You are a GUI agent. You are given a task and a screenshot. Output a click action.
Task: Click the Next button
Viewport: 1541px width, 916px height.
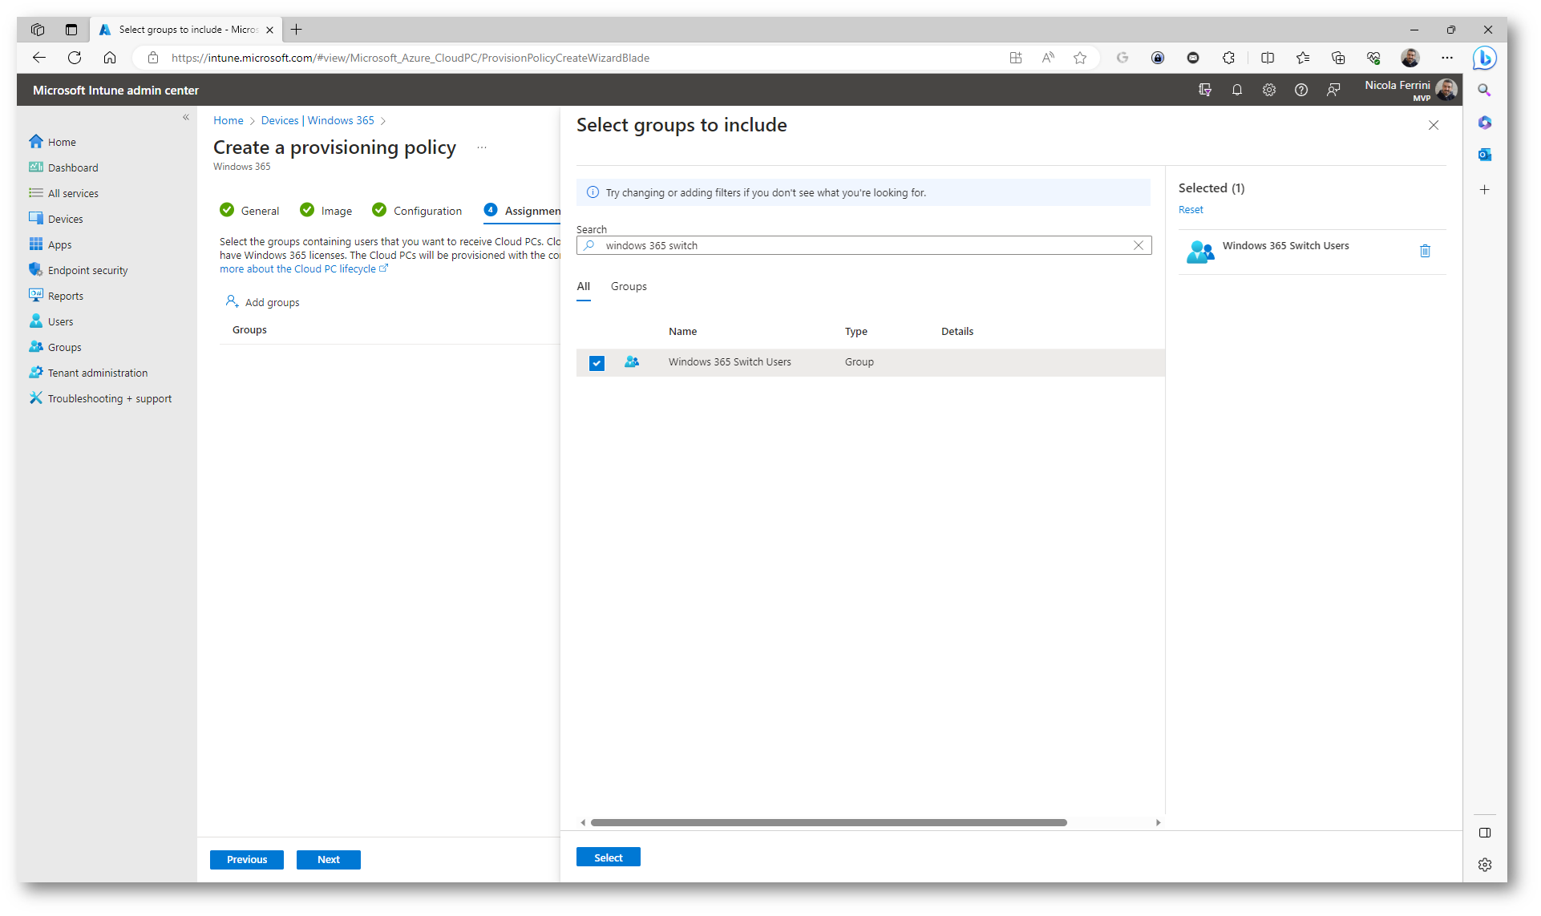coord(329,859)
